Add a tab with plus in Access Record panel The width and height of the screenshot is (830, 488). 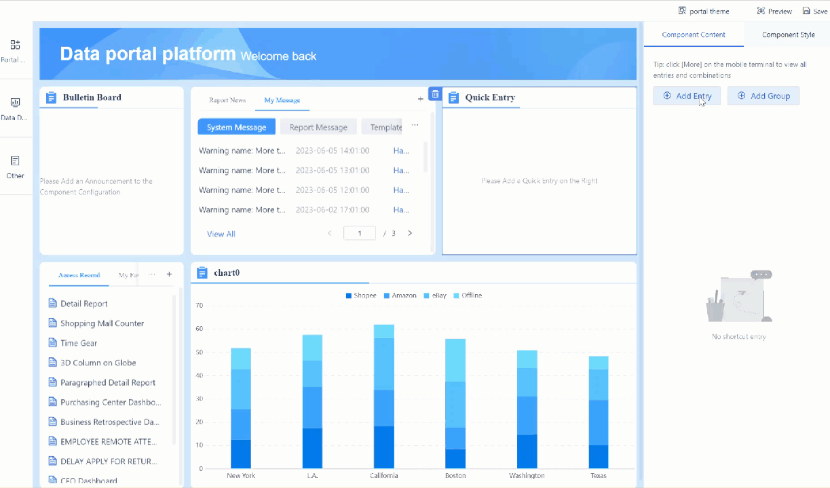pyautogui.click(x=169, y=274)
